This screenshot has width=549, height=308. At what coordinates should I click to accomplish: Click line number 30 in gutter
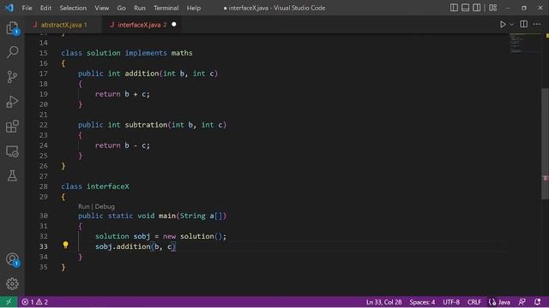coord(44,216)
